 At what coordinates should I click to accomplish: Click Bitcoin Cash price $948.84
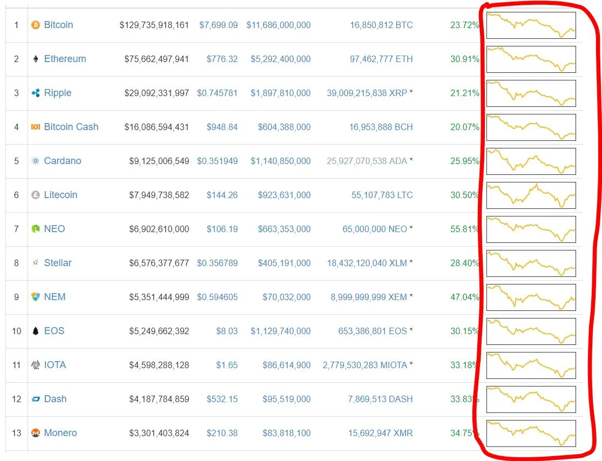(x=222, y=127)
